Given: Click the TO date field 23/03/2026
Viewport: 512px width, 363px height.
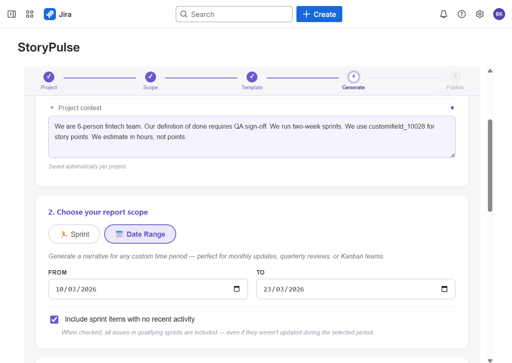Looking at the screenshot, I should pyautogui.click(x=356, y=289).
